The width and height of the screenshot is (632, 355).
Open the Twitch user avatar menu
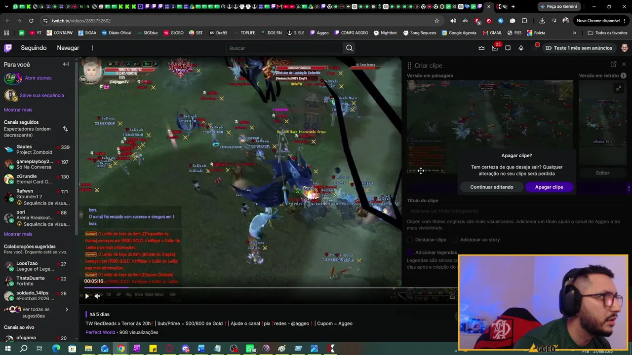(x=625, y=48)
